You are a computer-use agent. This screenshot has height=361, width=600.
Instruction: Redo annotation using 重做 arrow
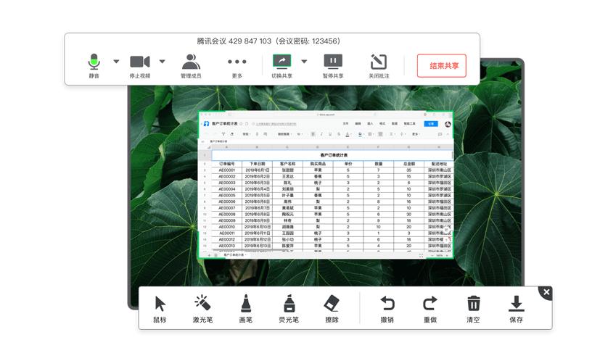pyautogui.click(x=430, y=304)
